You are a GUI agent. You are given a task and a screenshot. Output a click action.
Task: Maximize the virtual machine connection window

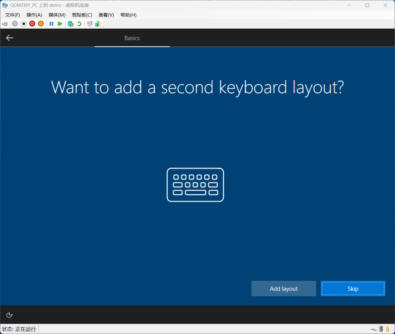point(367,5)
